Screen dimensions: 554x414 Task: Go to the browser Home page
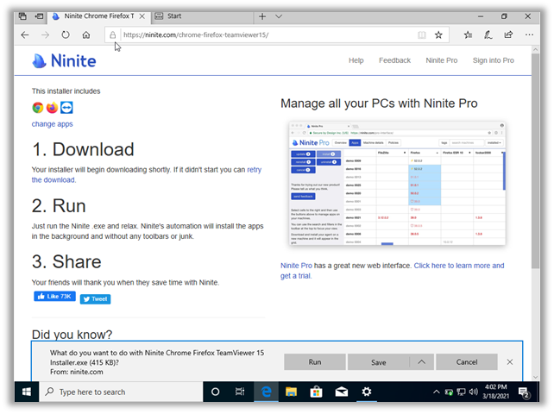pyautogui.click(x=86, y=35)
